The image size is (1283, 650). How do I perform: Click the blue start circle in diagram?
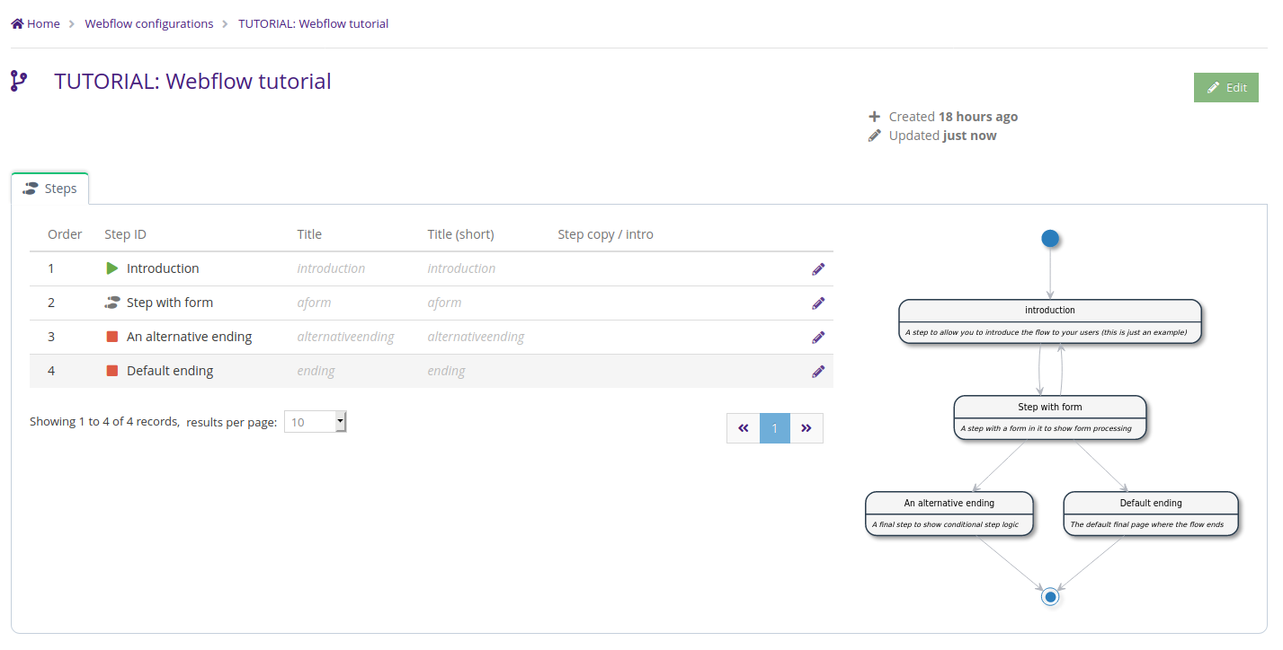(1049, 238)
